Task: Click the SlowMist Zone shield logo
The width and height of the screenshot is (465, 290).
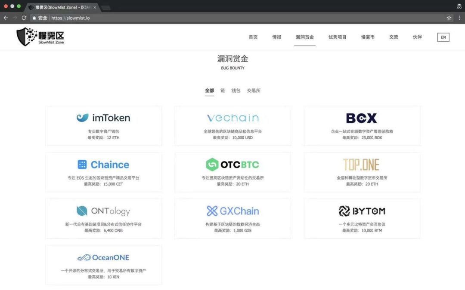Action: click(x=40, y=37)
